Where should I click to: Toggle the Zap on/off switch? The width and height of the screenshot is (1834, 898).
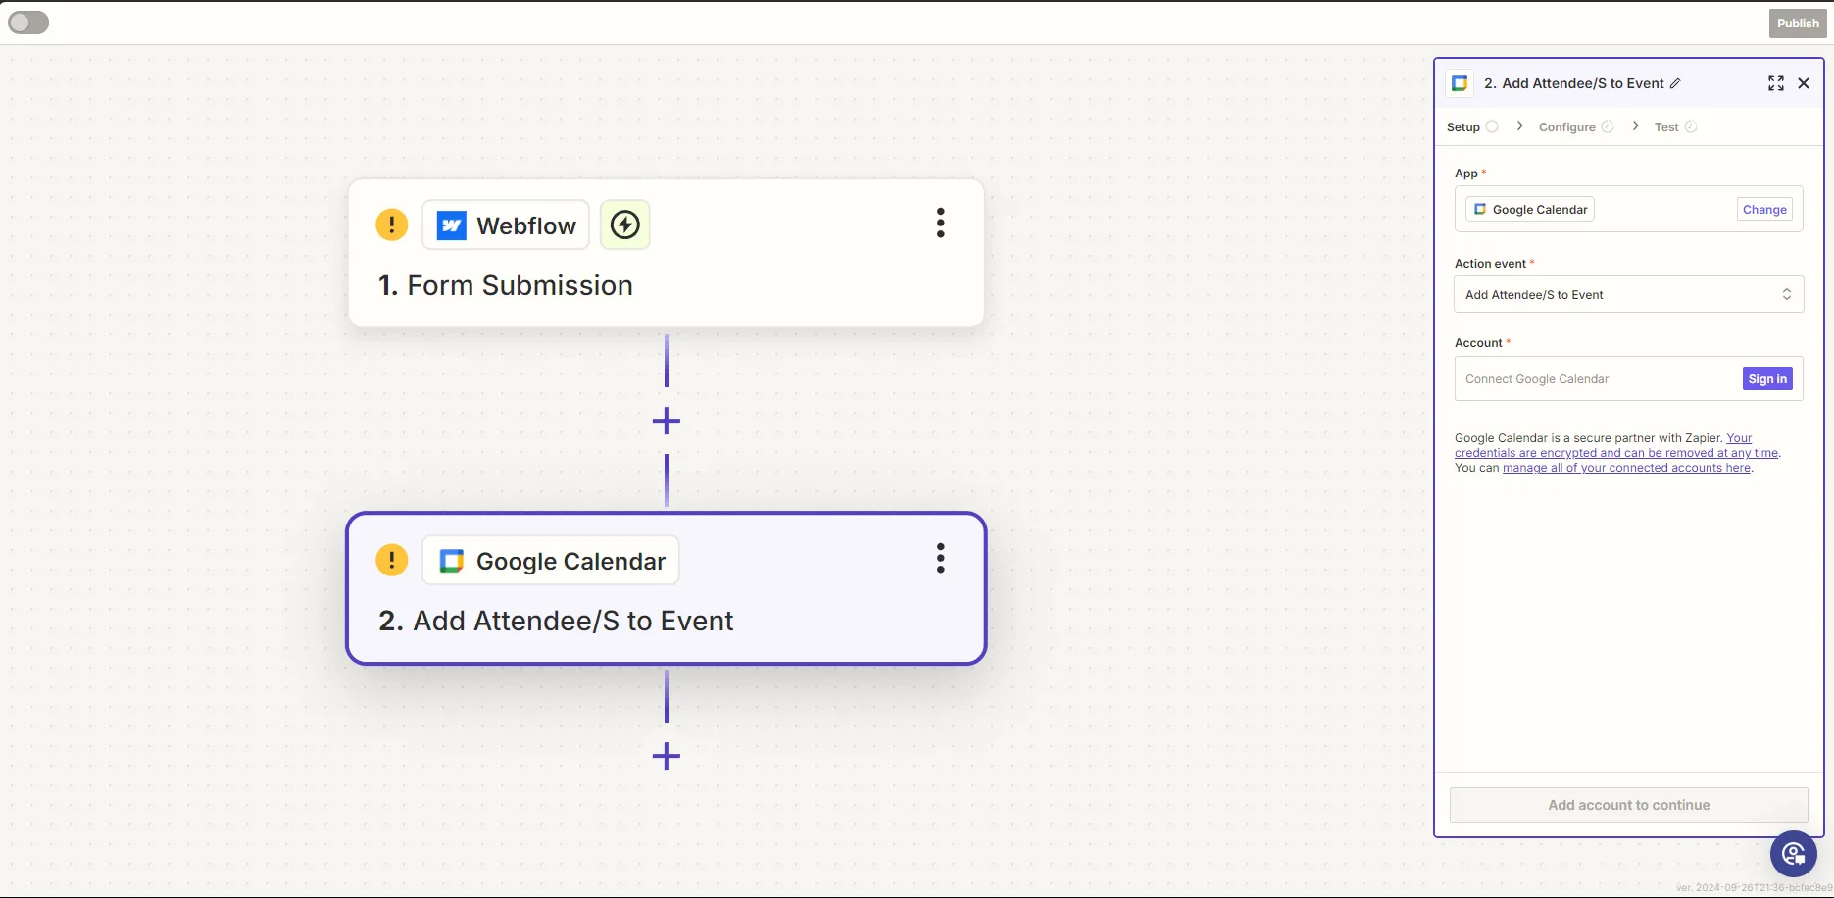tap(28, 23)
